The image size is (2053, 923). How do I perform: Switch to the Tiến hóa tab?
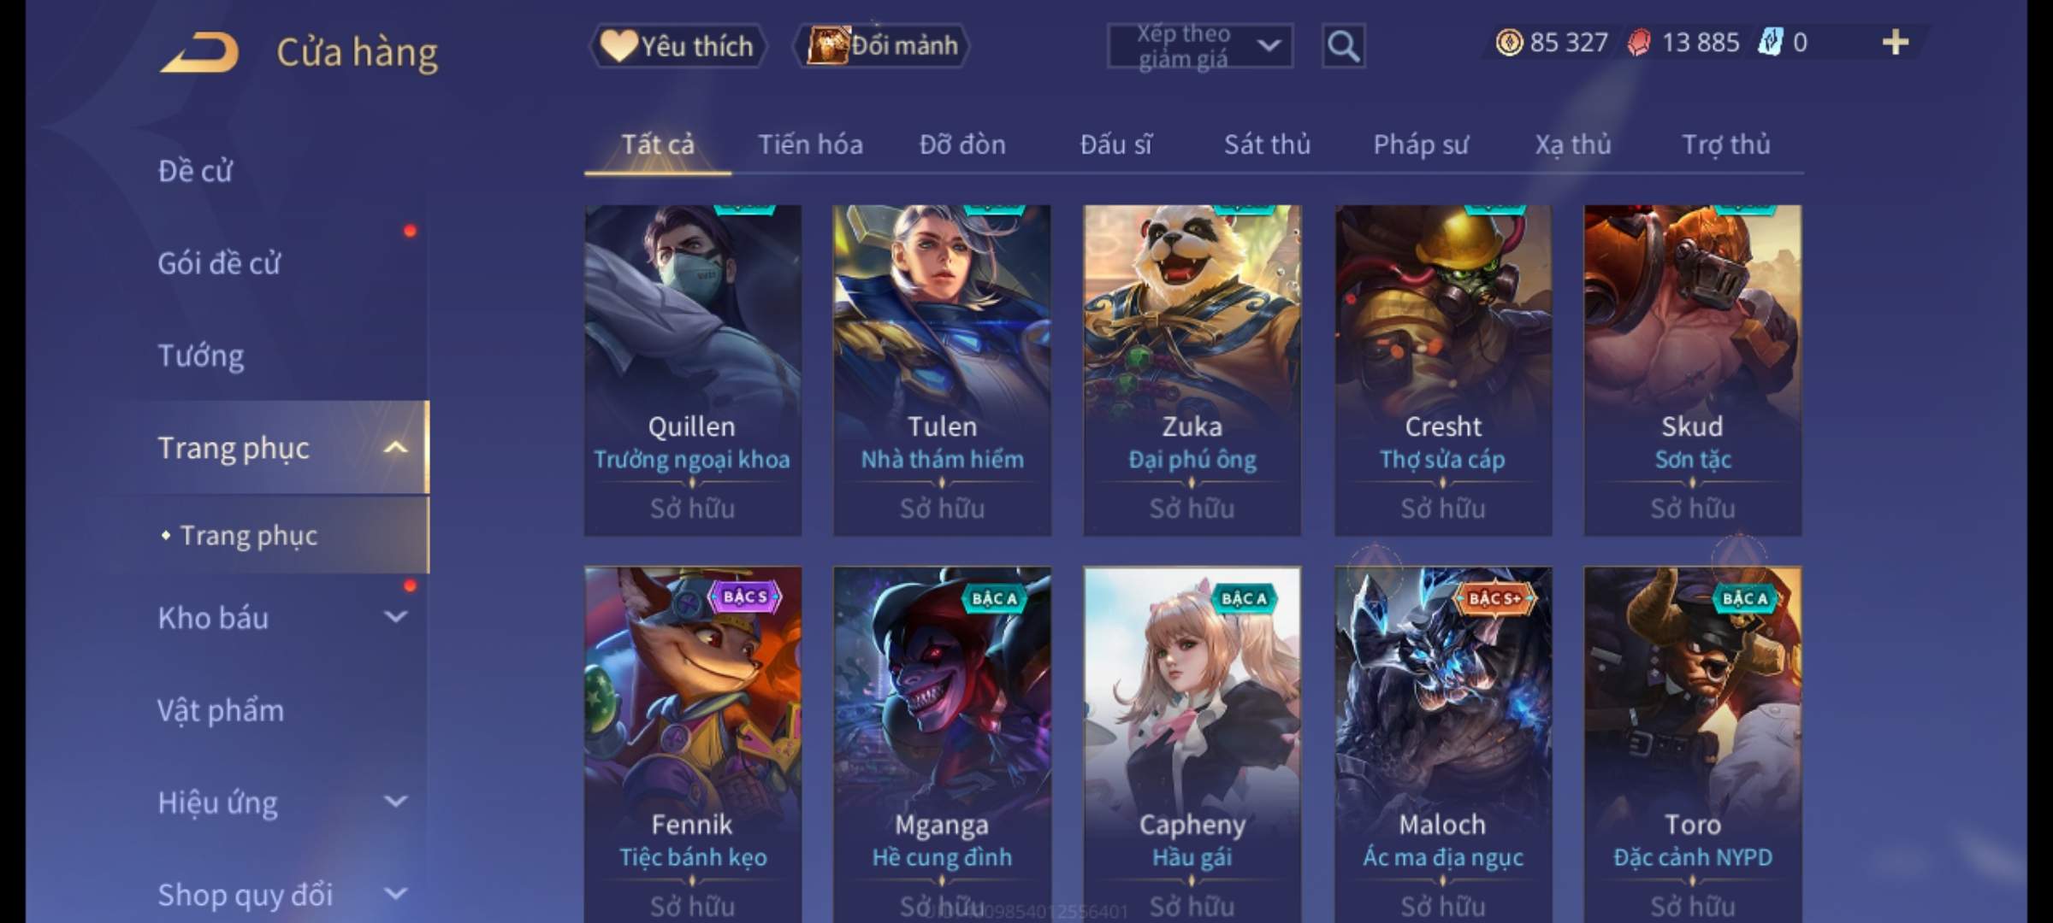(x=810, y=144)
